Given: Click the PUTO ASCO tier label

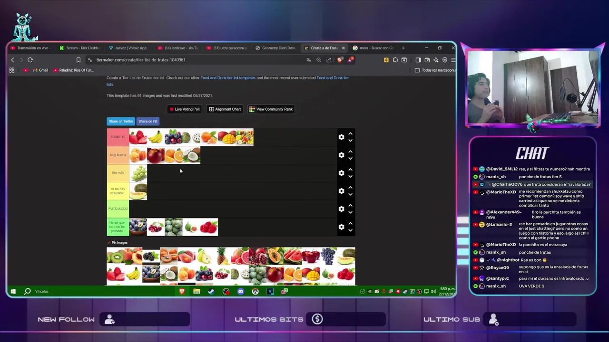Looking at the screenshot, I should [x=118, y=209].
